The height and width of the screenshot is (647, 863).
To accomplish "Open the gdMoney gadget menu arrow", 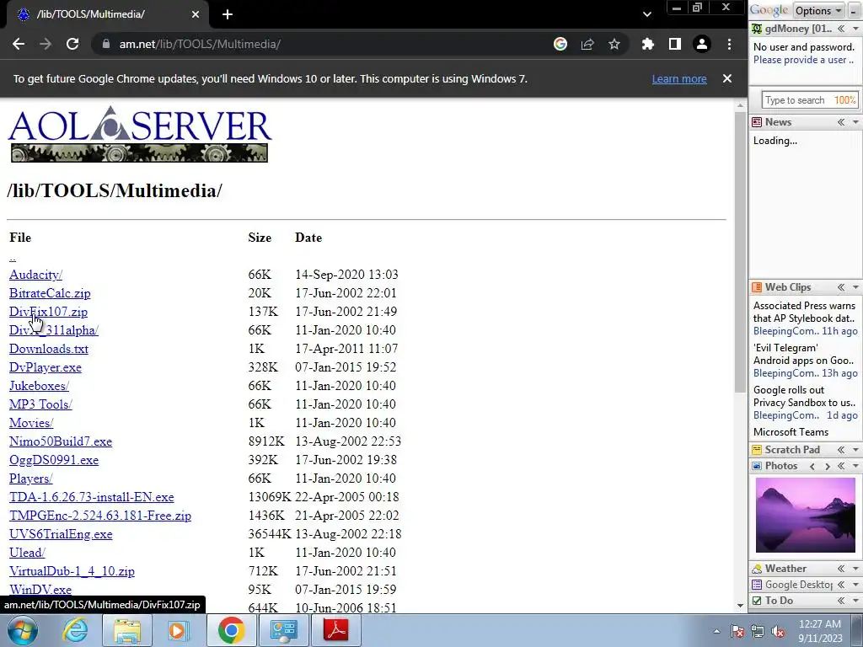I will pos(856,29).
